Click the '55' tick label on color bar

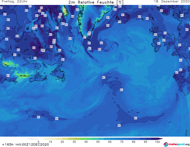[x=98, y=142]
